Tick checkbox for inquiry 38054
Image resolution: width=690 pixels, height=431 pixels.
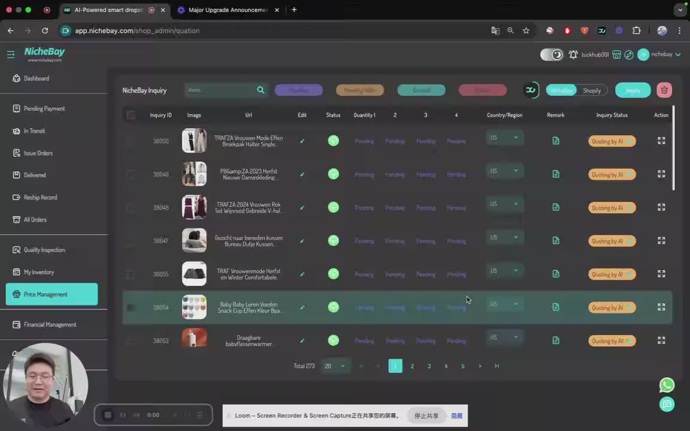[131, 308]
